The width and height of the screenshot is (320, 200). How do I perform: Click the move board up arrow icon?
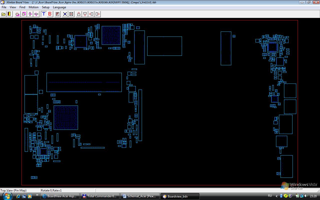[x=79, y=14]
